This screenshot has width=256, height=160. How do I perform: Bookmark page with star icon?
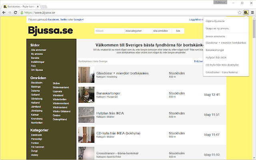click(x=240, y=12)
